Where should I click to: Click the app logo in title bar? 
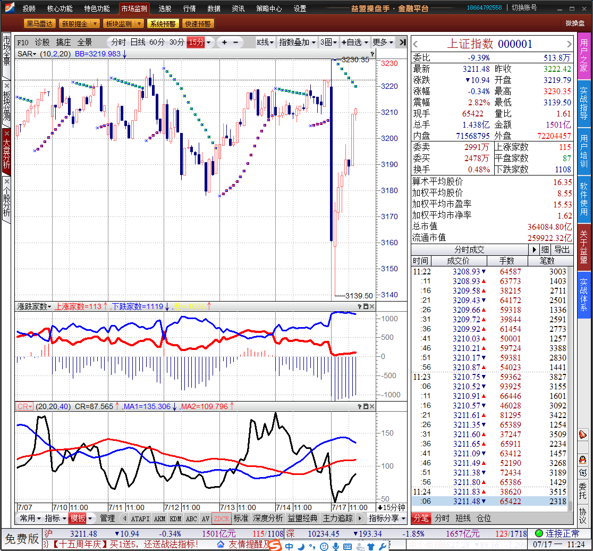9,7
